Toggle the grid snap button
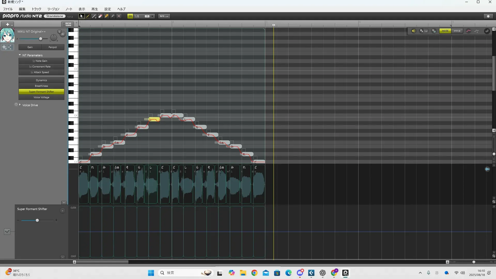This screenshot has width=496, height=279. coord(130,16)
